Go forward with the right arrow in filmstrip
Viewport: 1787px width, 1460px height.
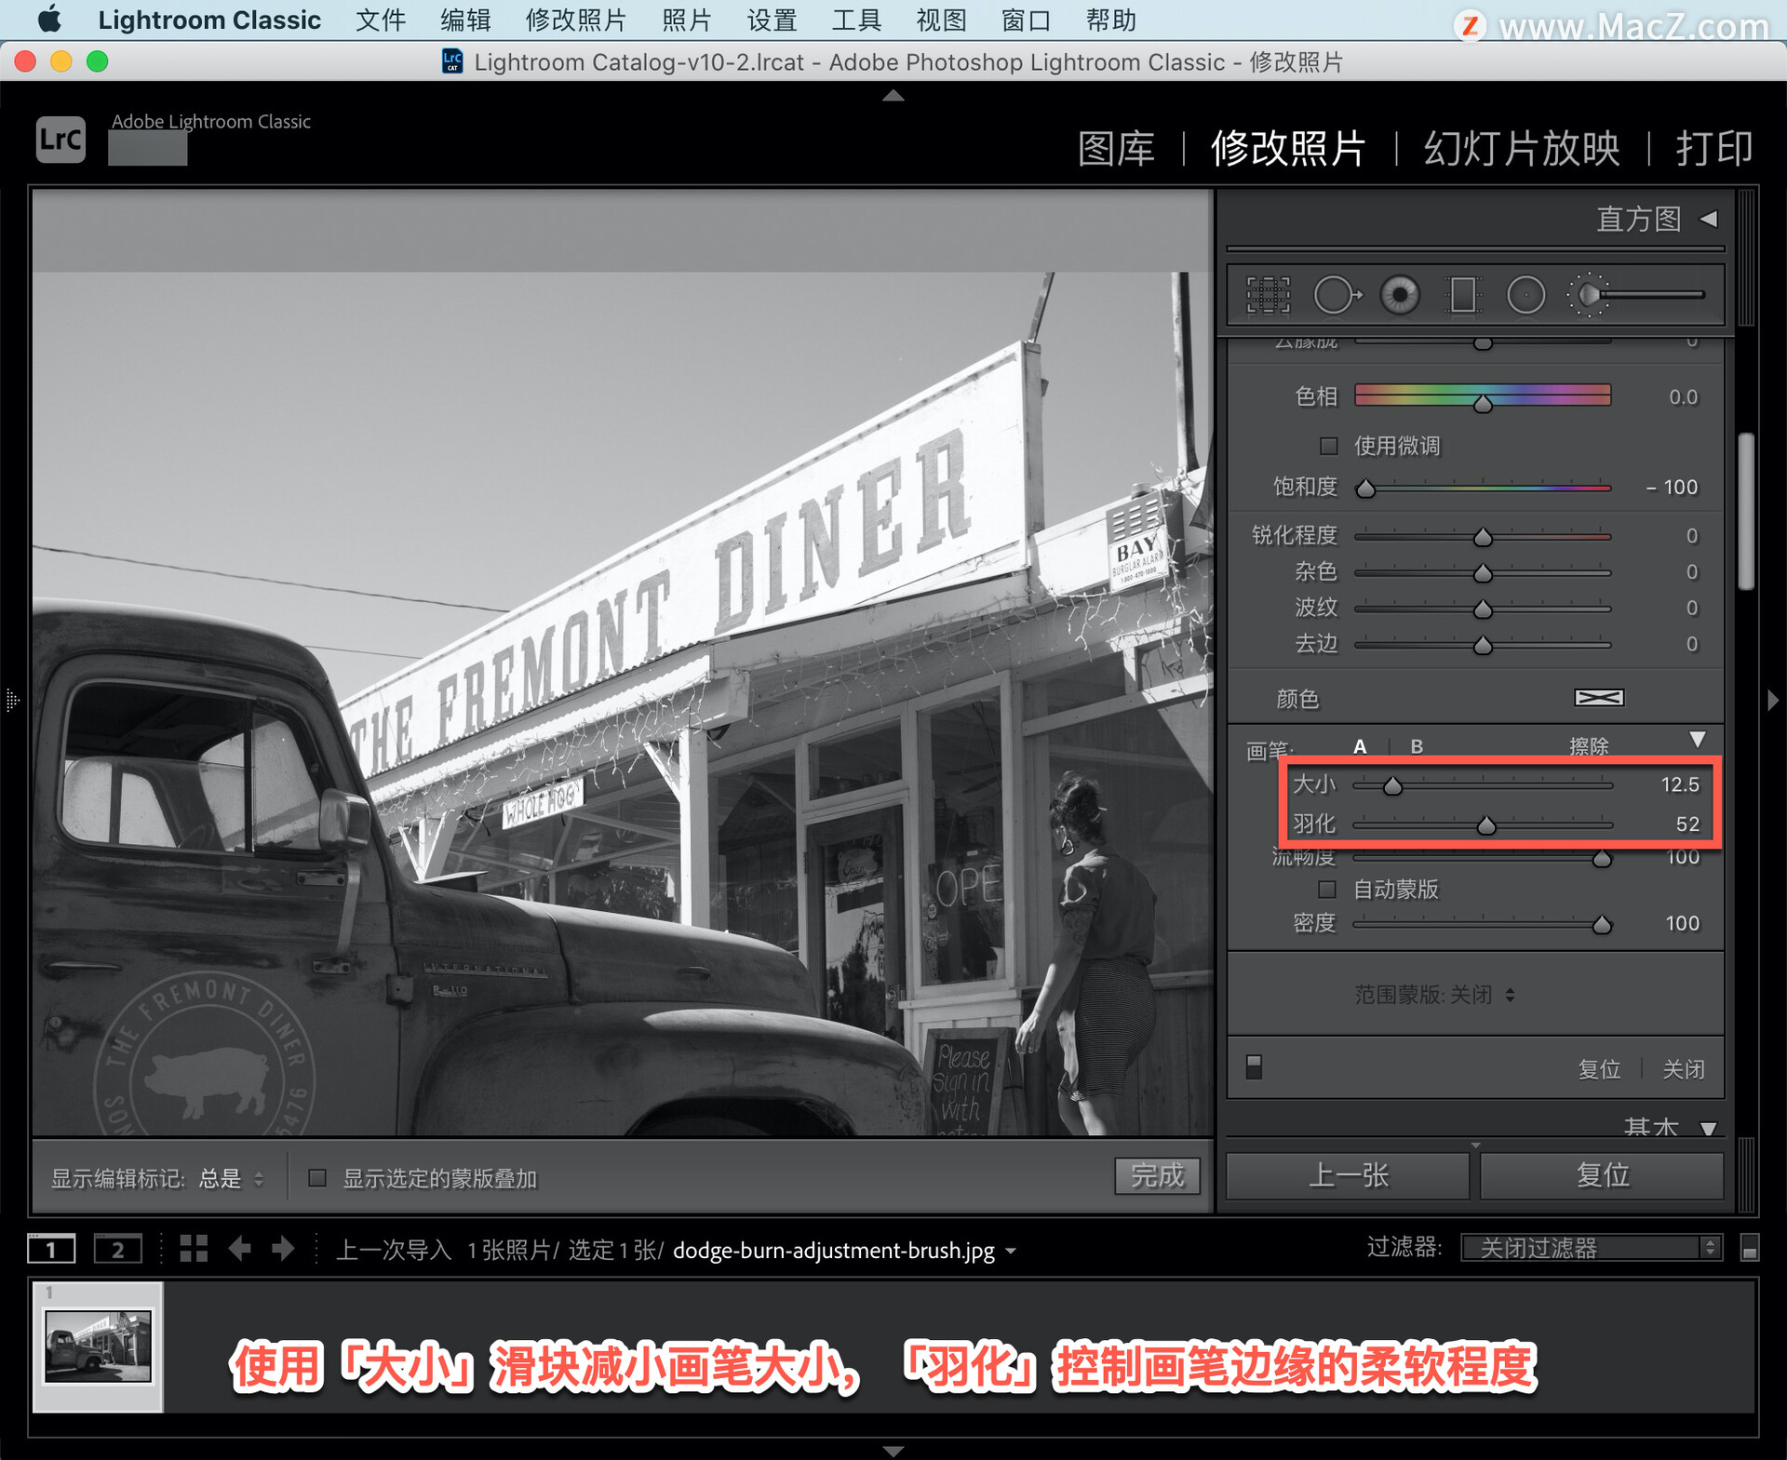coord(283,1249)
